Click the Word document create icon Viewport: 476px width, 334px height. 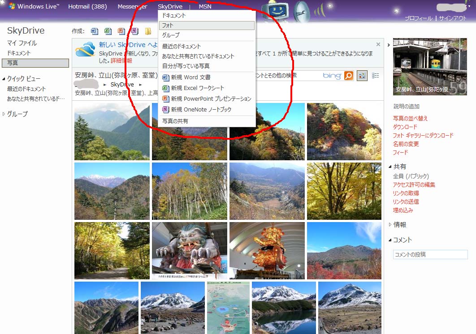click(x=94, y=31)
